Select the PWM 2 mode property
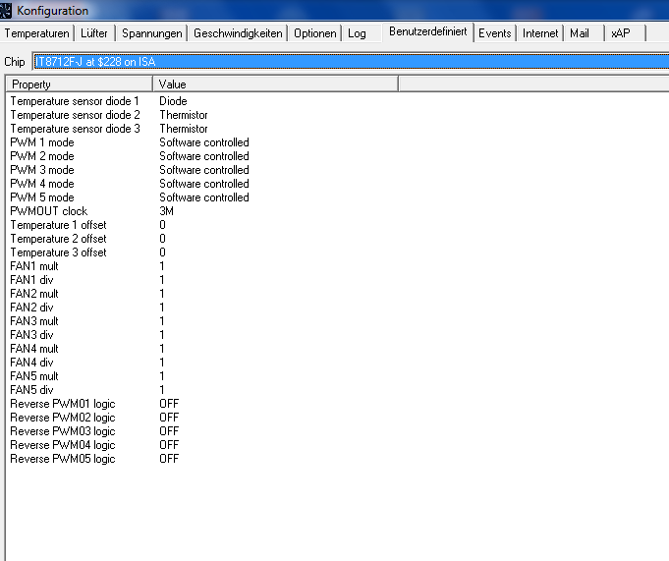Screen dimensions: 669x561 42,156
